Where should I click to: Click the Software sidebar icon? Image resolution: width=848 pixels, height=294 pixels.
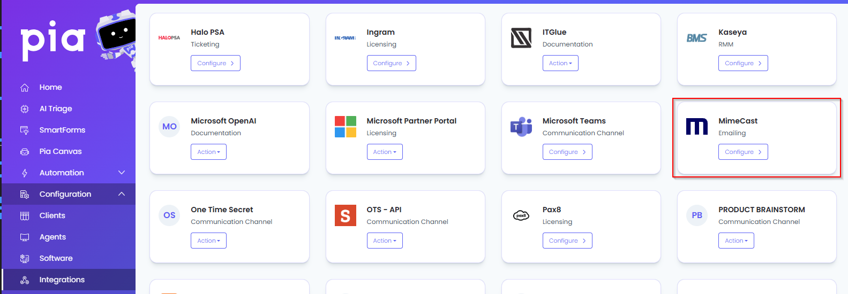25,259
